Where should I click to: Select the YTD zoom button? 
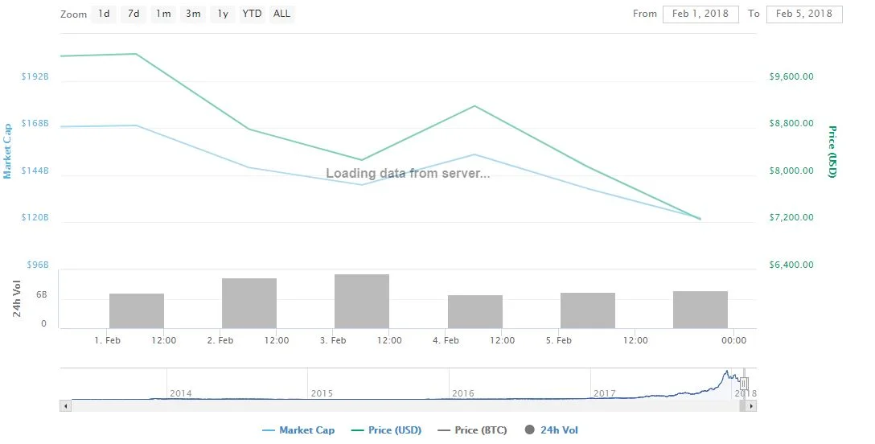coord(252,14)
